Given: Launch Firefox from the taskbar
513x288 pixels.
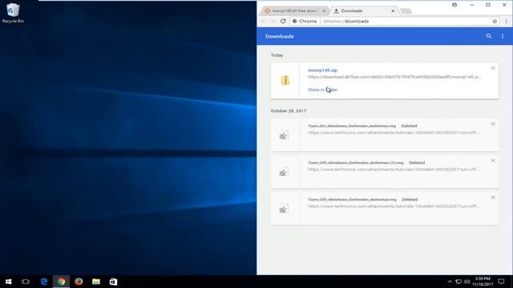Looking at the screenshot, I should tap(79, 282).
